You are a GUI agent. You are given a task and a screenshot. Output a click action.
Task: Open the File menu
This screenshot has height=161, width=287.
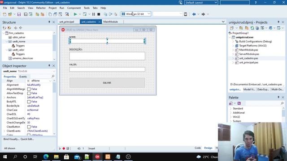[x=5, y=8]
